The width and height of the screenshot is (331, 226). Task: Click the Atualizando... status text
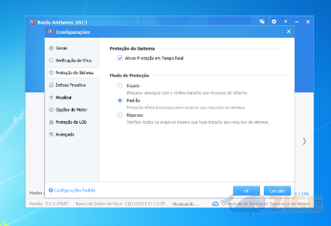coord(185,204)
